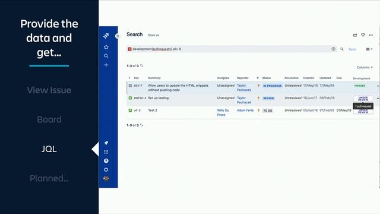Sort by the Resolution column header

(292, 78)
